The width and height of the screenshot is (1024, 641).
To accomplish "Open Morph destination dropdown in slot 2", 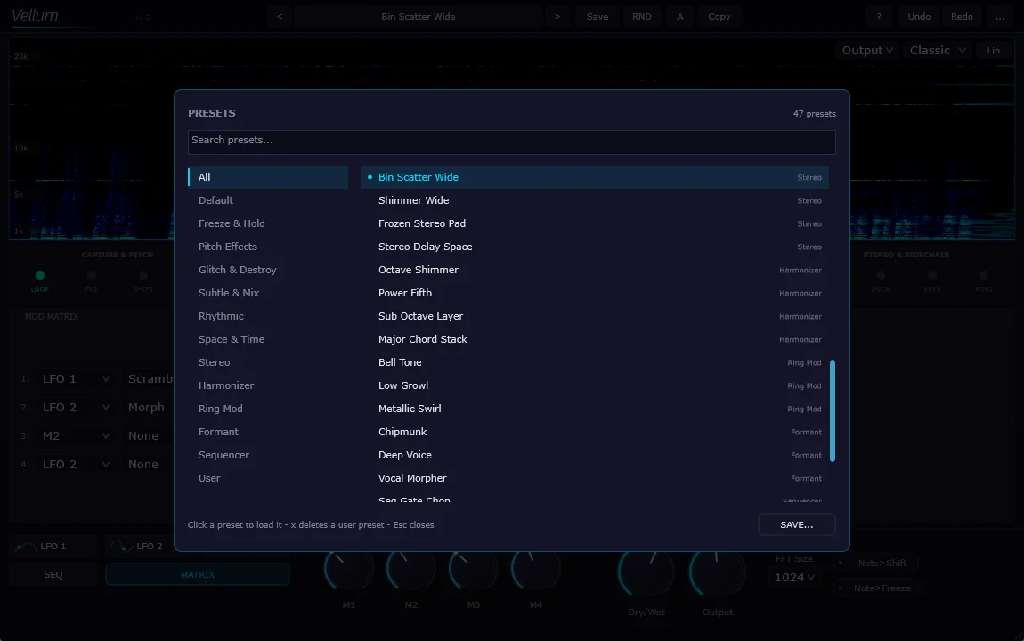I will (x=148, y=408).
